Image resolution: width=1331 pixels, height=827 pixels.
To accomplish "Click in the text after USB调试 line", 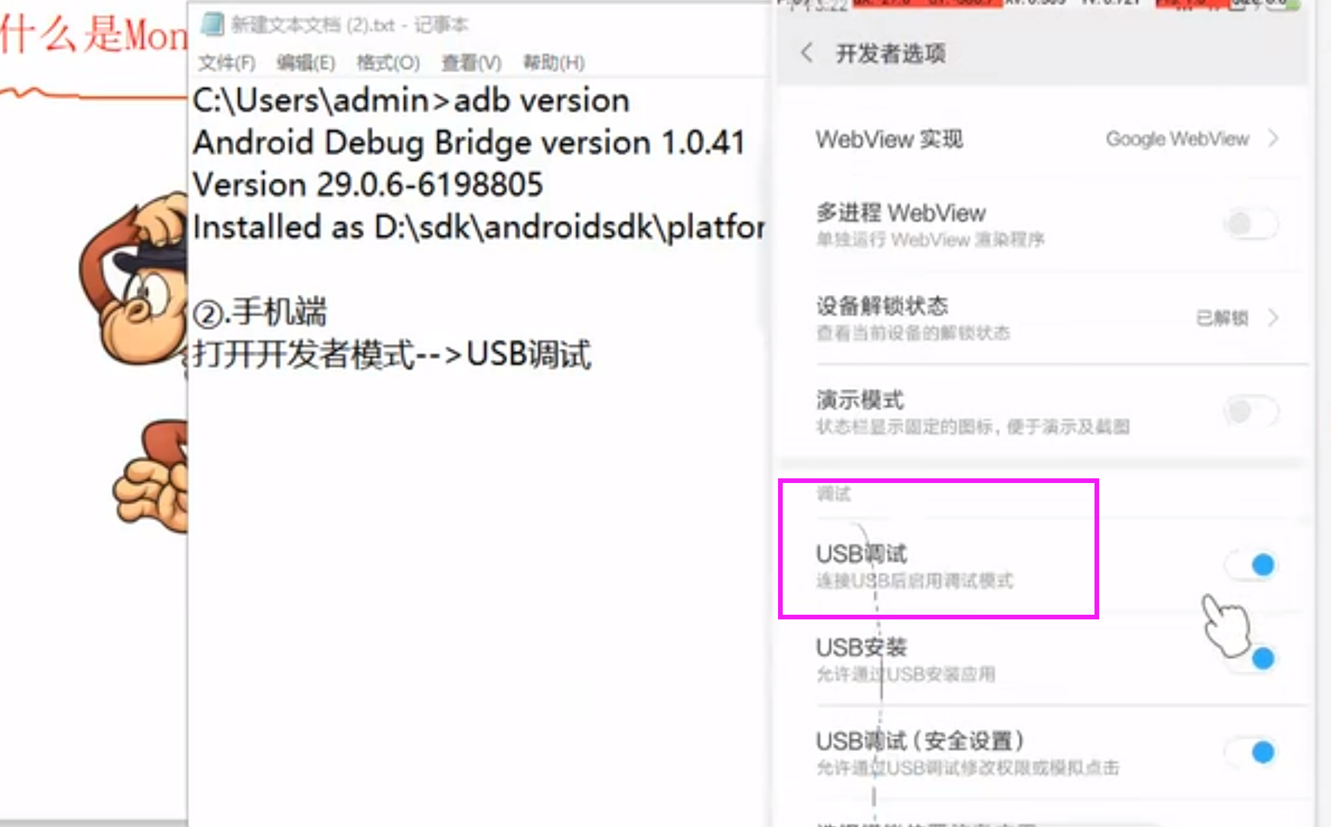I will pos(672,354).
